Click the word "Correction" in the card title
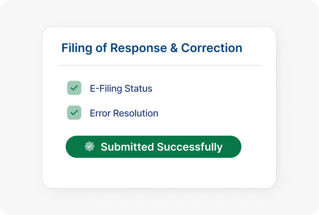The image size is (319, 215). 212,48
